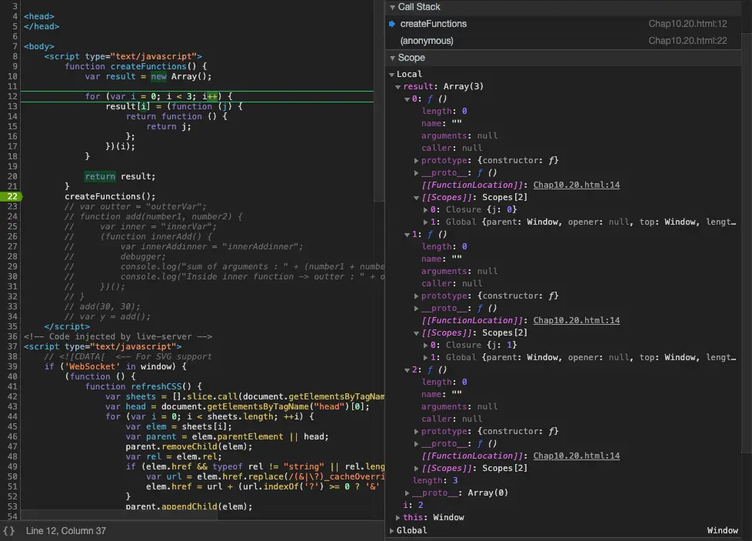Click 'return j;' on line 15
Screen dimensions: 752x541
168,126
